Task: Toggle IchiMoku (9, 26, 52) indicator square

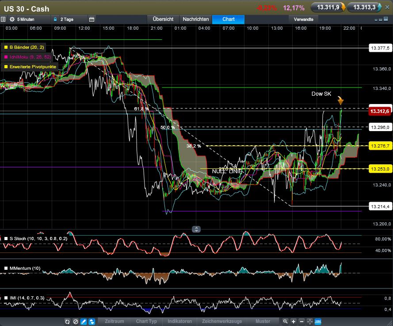Action: (6, 57)
